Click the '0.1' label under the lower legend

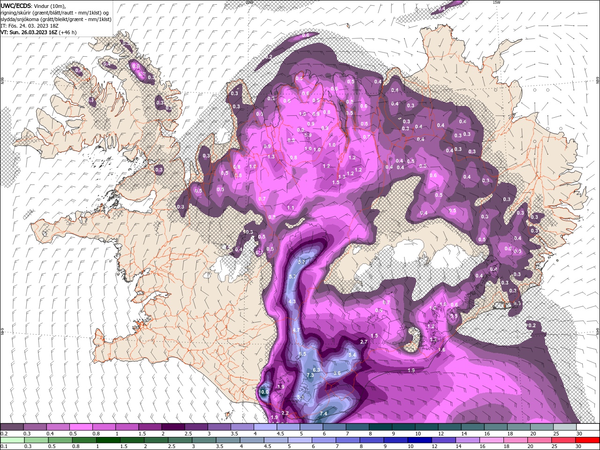click(x=4, y=447)
